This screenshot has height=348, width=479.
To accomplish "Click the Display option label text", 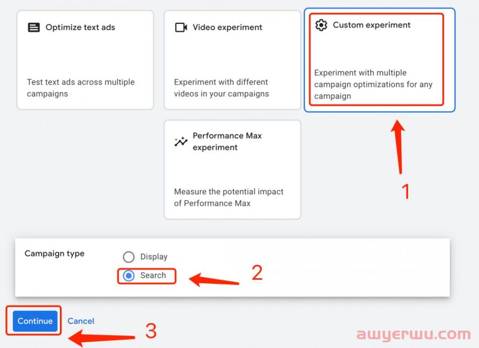I will [154, 257].
